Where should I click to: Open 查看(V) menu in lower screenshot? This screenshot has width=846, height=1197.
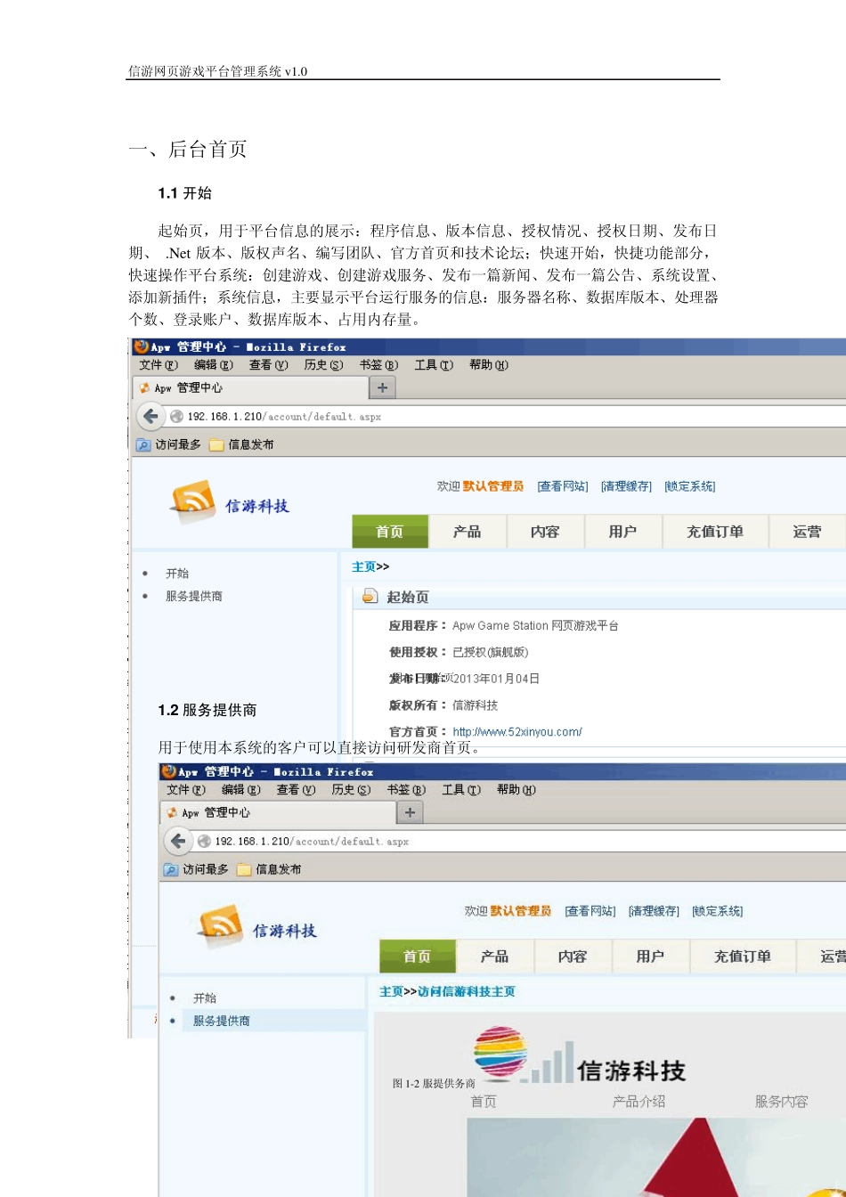coord(296,790)
